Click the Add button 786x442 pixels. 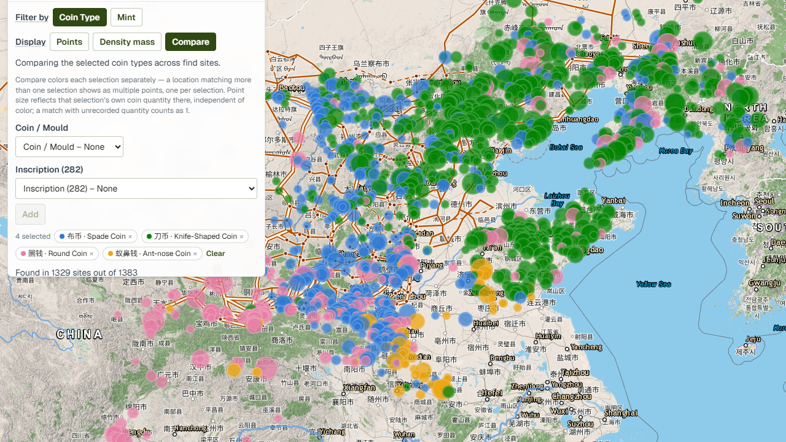30,214
